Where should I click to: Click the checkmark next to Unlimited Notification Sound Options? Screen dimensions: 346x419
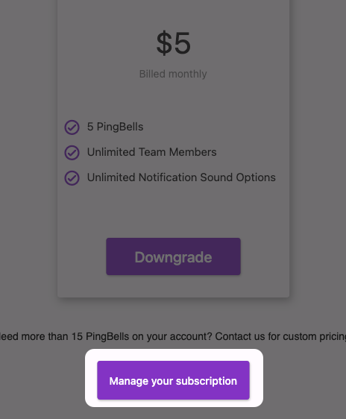click(72, 178)
